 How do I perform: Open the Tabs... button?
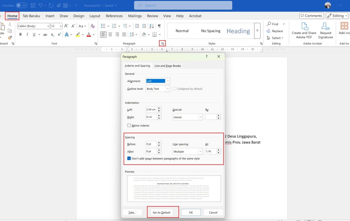pyautogui.click(x=132, y=212)
